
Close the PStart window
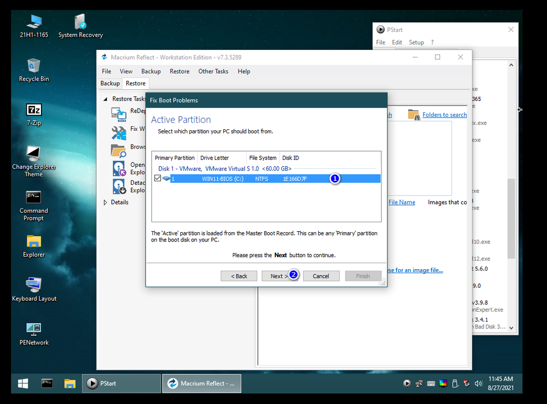511,30
